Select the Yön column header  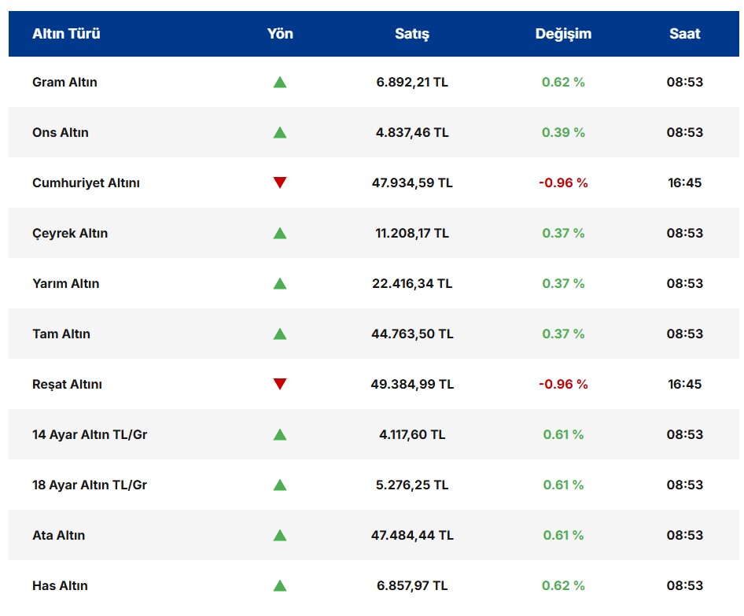[280, 34]
